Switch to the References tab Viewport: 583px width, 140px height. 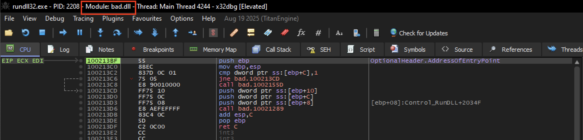512,49
